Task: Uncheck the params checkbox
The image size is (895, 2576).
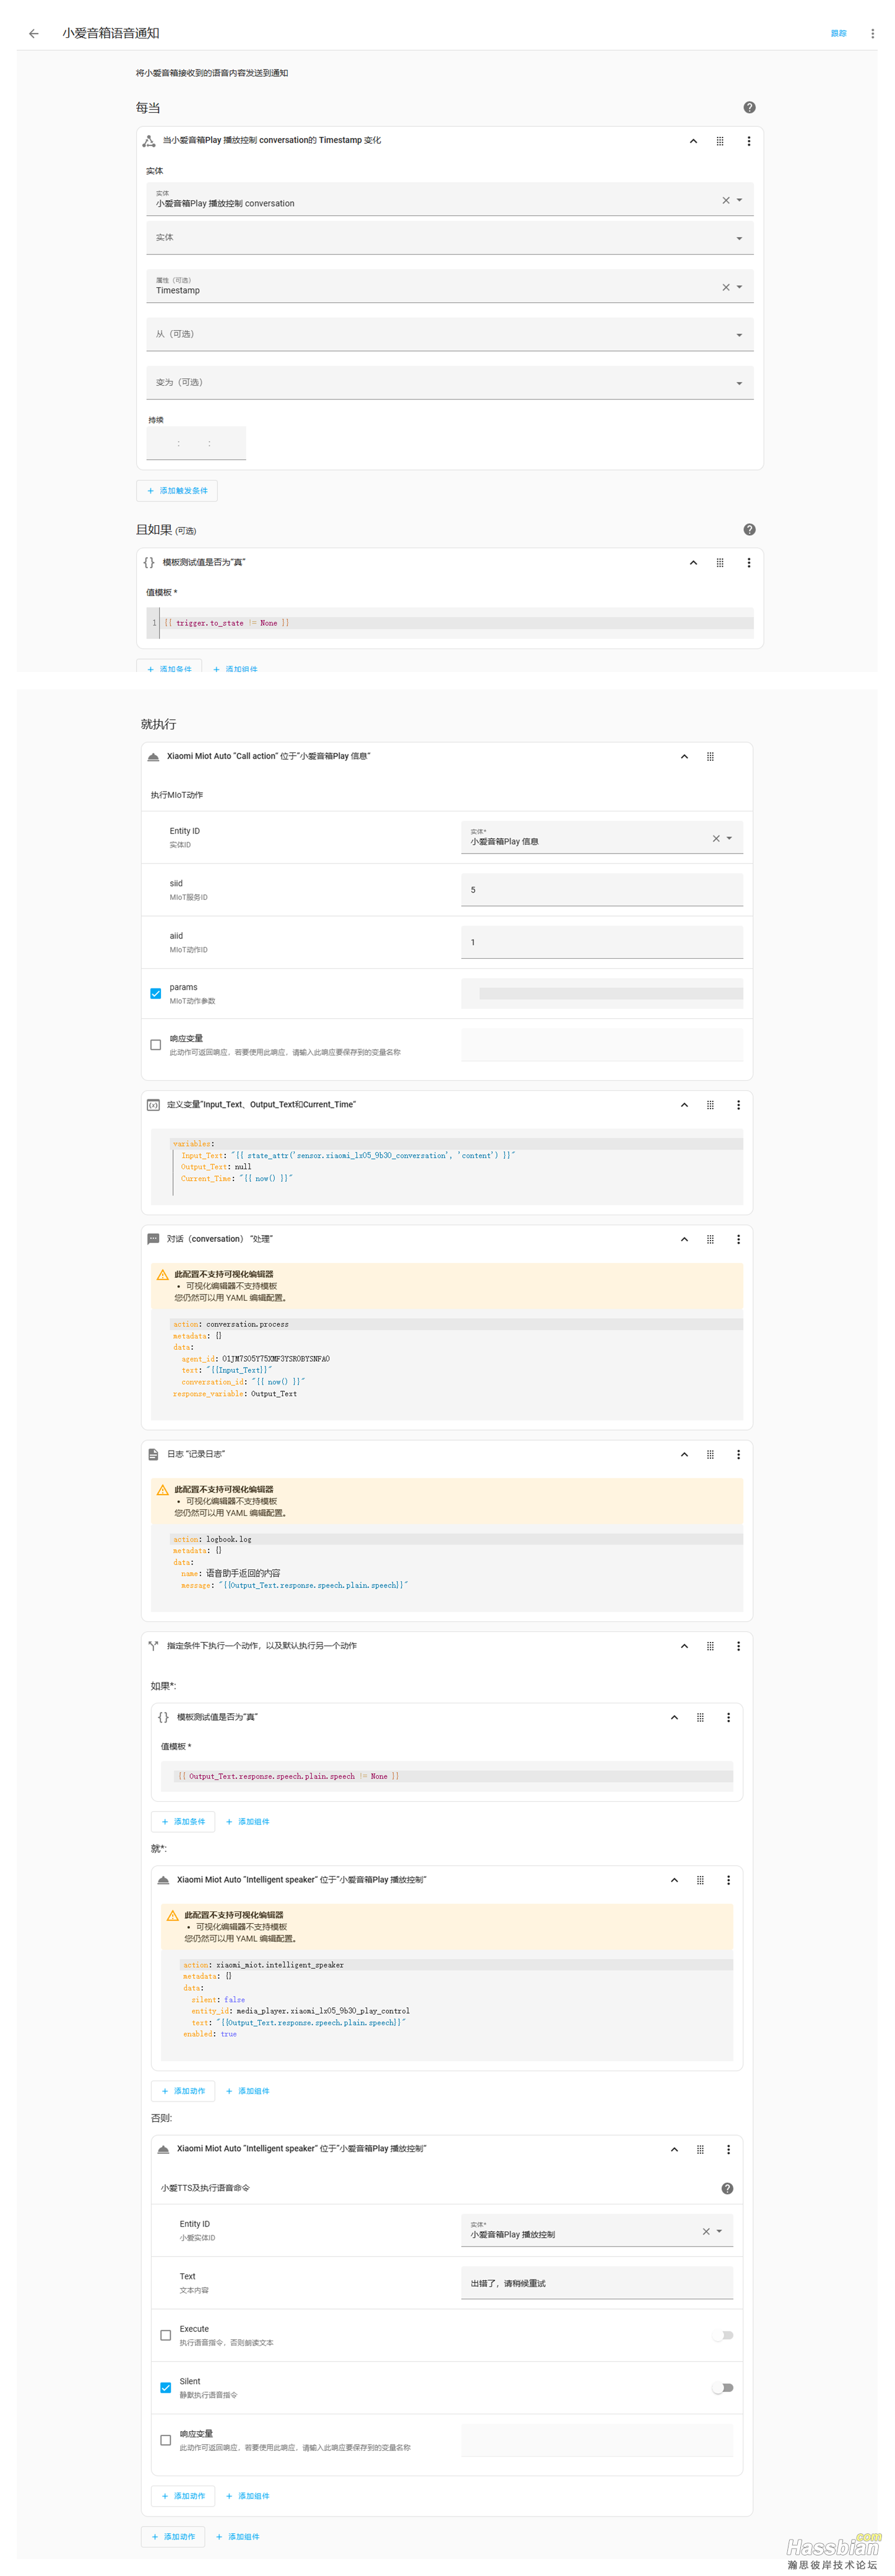Action: (x=155, y=993)
